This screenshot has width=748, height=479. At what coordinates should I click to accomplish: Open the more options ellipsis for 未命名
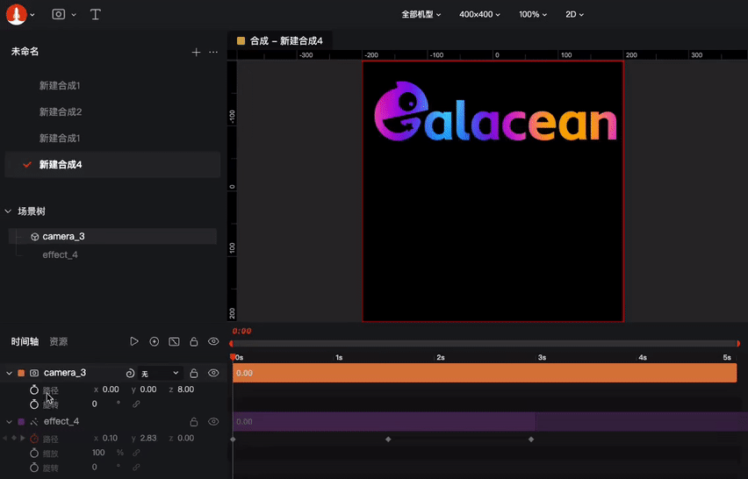(x=213, y=52)
